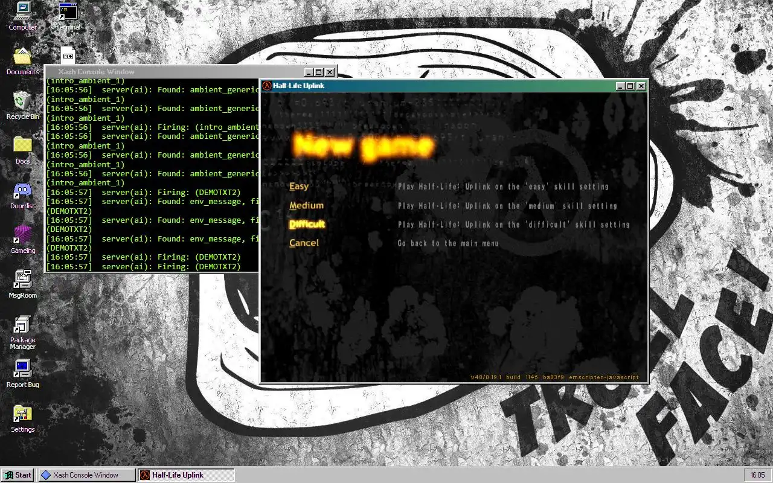Click the Start button
Screen dimensions: 773x483
[18, 475]
